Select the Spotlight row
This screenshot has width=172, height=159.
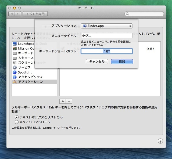click(x=34, y=72)
